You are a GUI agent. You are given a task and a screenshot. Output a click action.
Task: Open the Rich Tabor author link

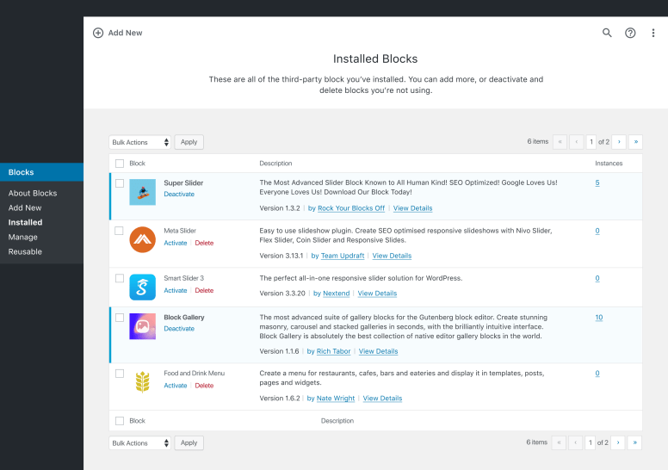coord(334,351)
